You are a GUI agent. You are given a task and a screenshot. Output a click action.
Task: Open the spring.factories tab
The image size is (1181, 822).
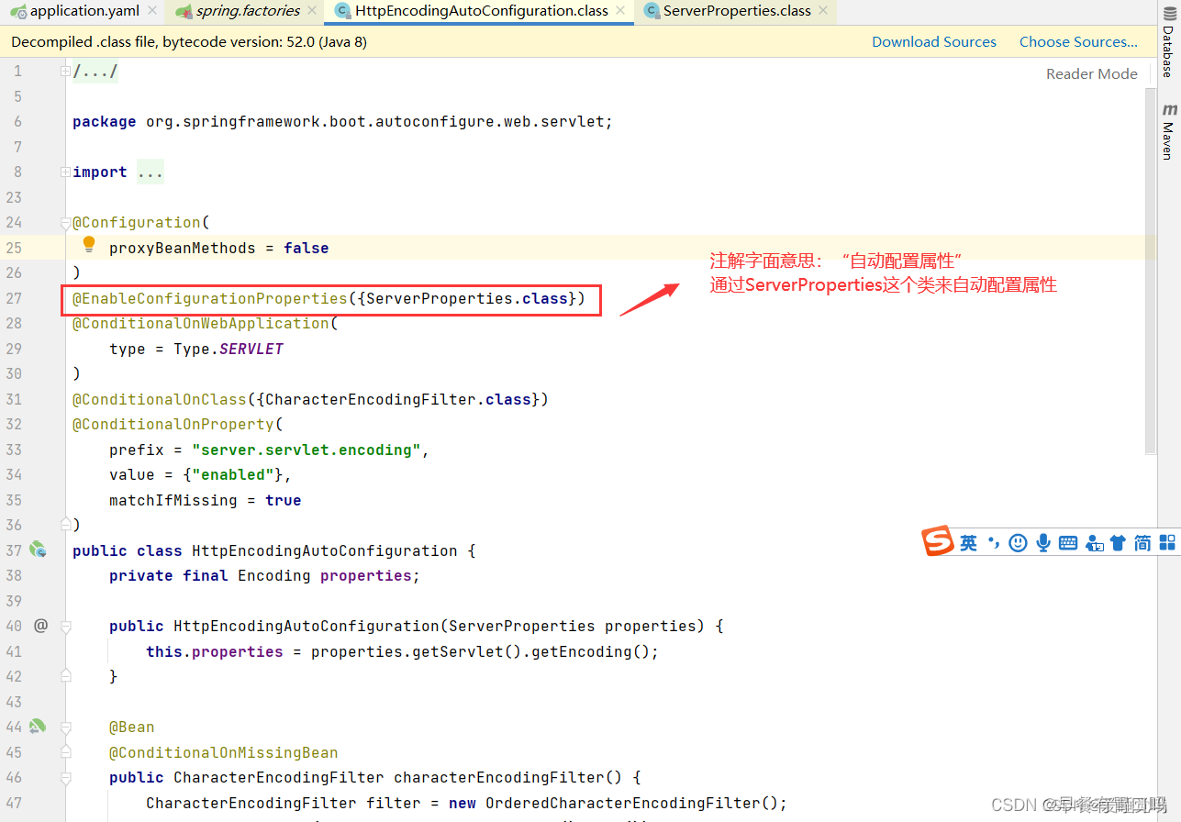point(247,11)
